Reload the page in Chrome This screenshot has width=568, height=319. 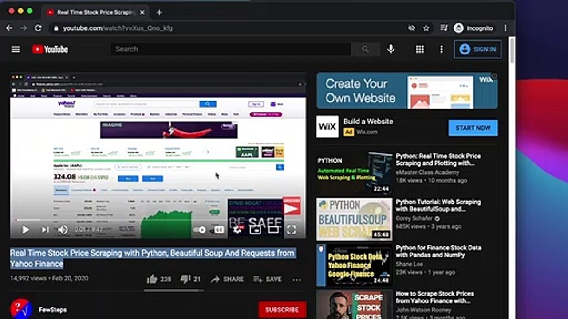coord(38,28)
